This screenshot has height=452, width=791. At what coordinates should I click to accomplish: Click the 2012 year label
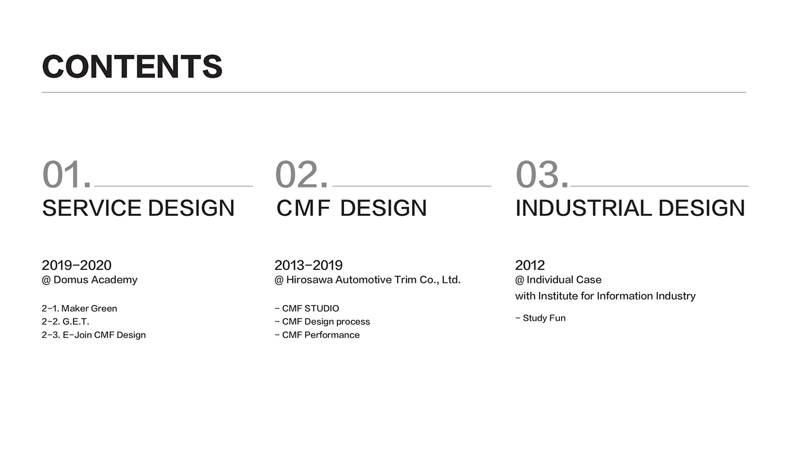tap(530, 265)
